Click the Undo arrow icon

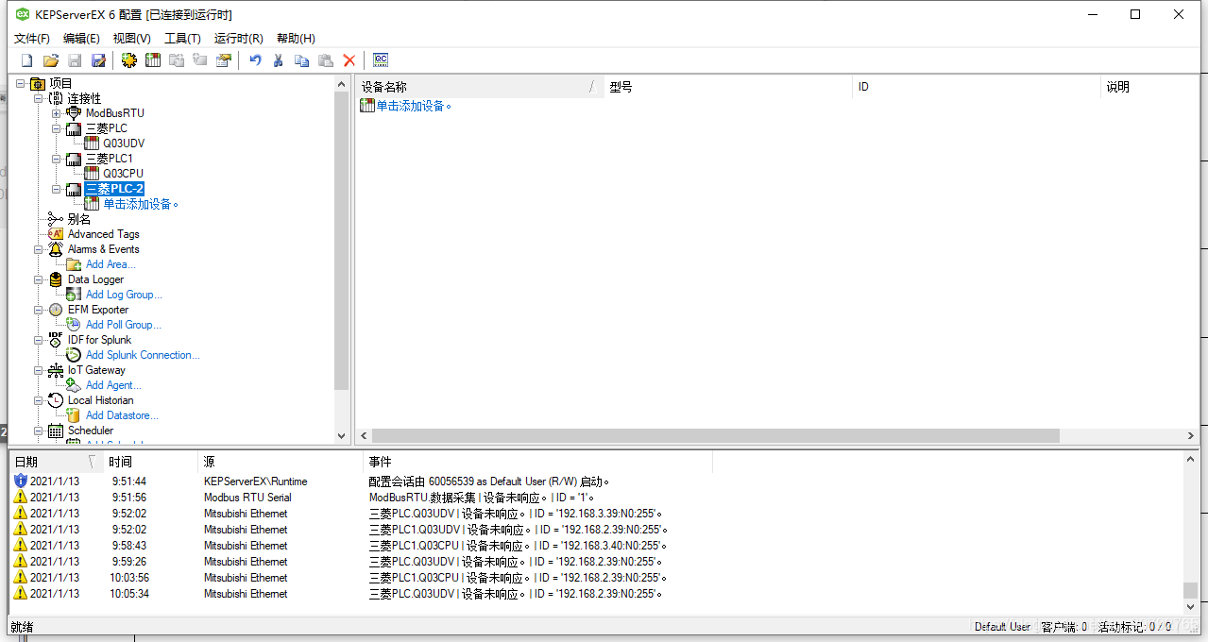pyautogui.click(x=255, y=60)
